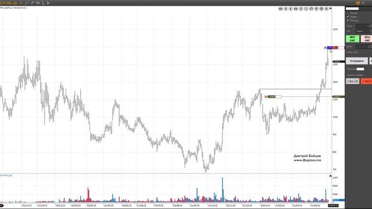Zoom in the chart with the plus icon

(301, 9)
